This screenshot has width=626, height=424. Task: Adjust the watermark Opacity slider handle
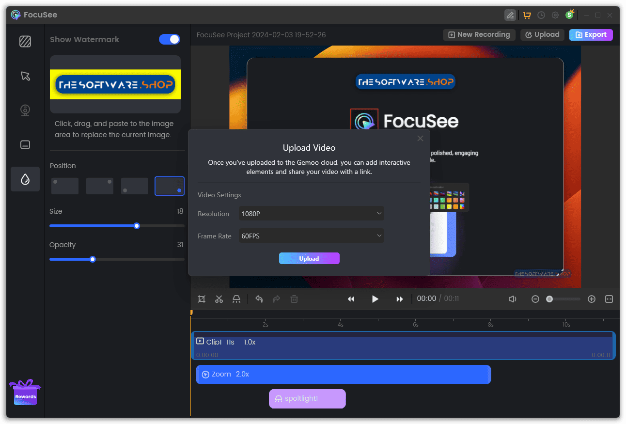pos(93,259)
